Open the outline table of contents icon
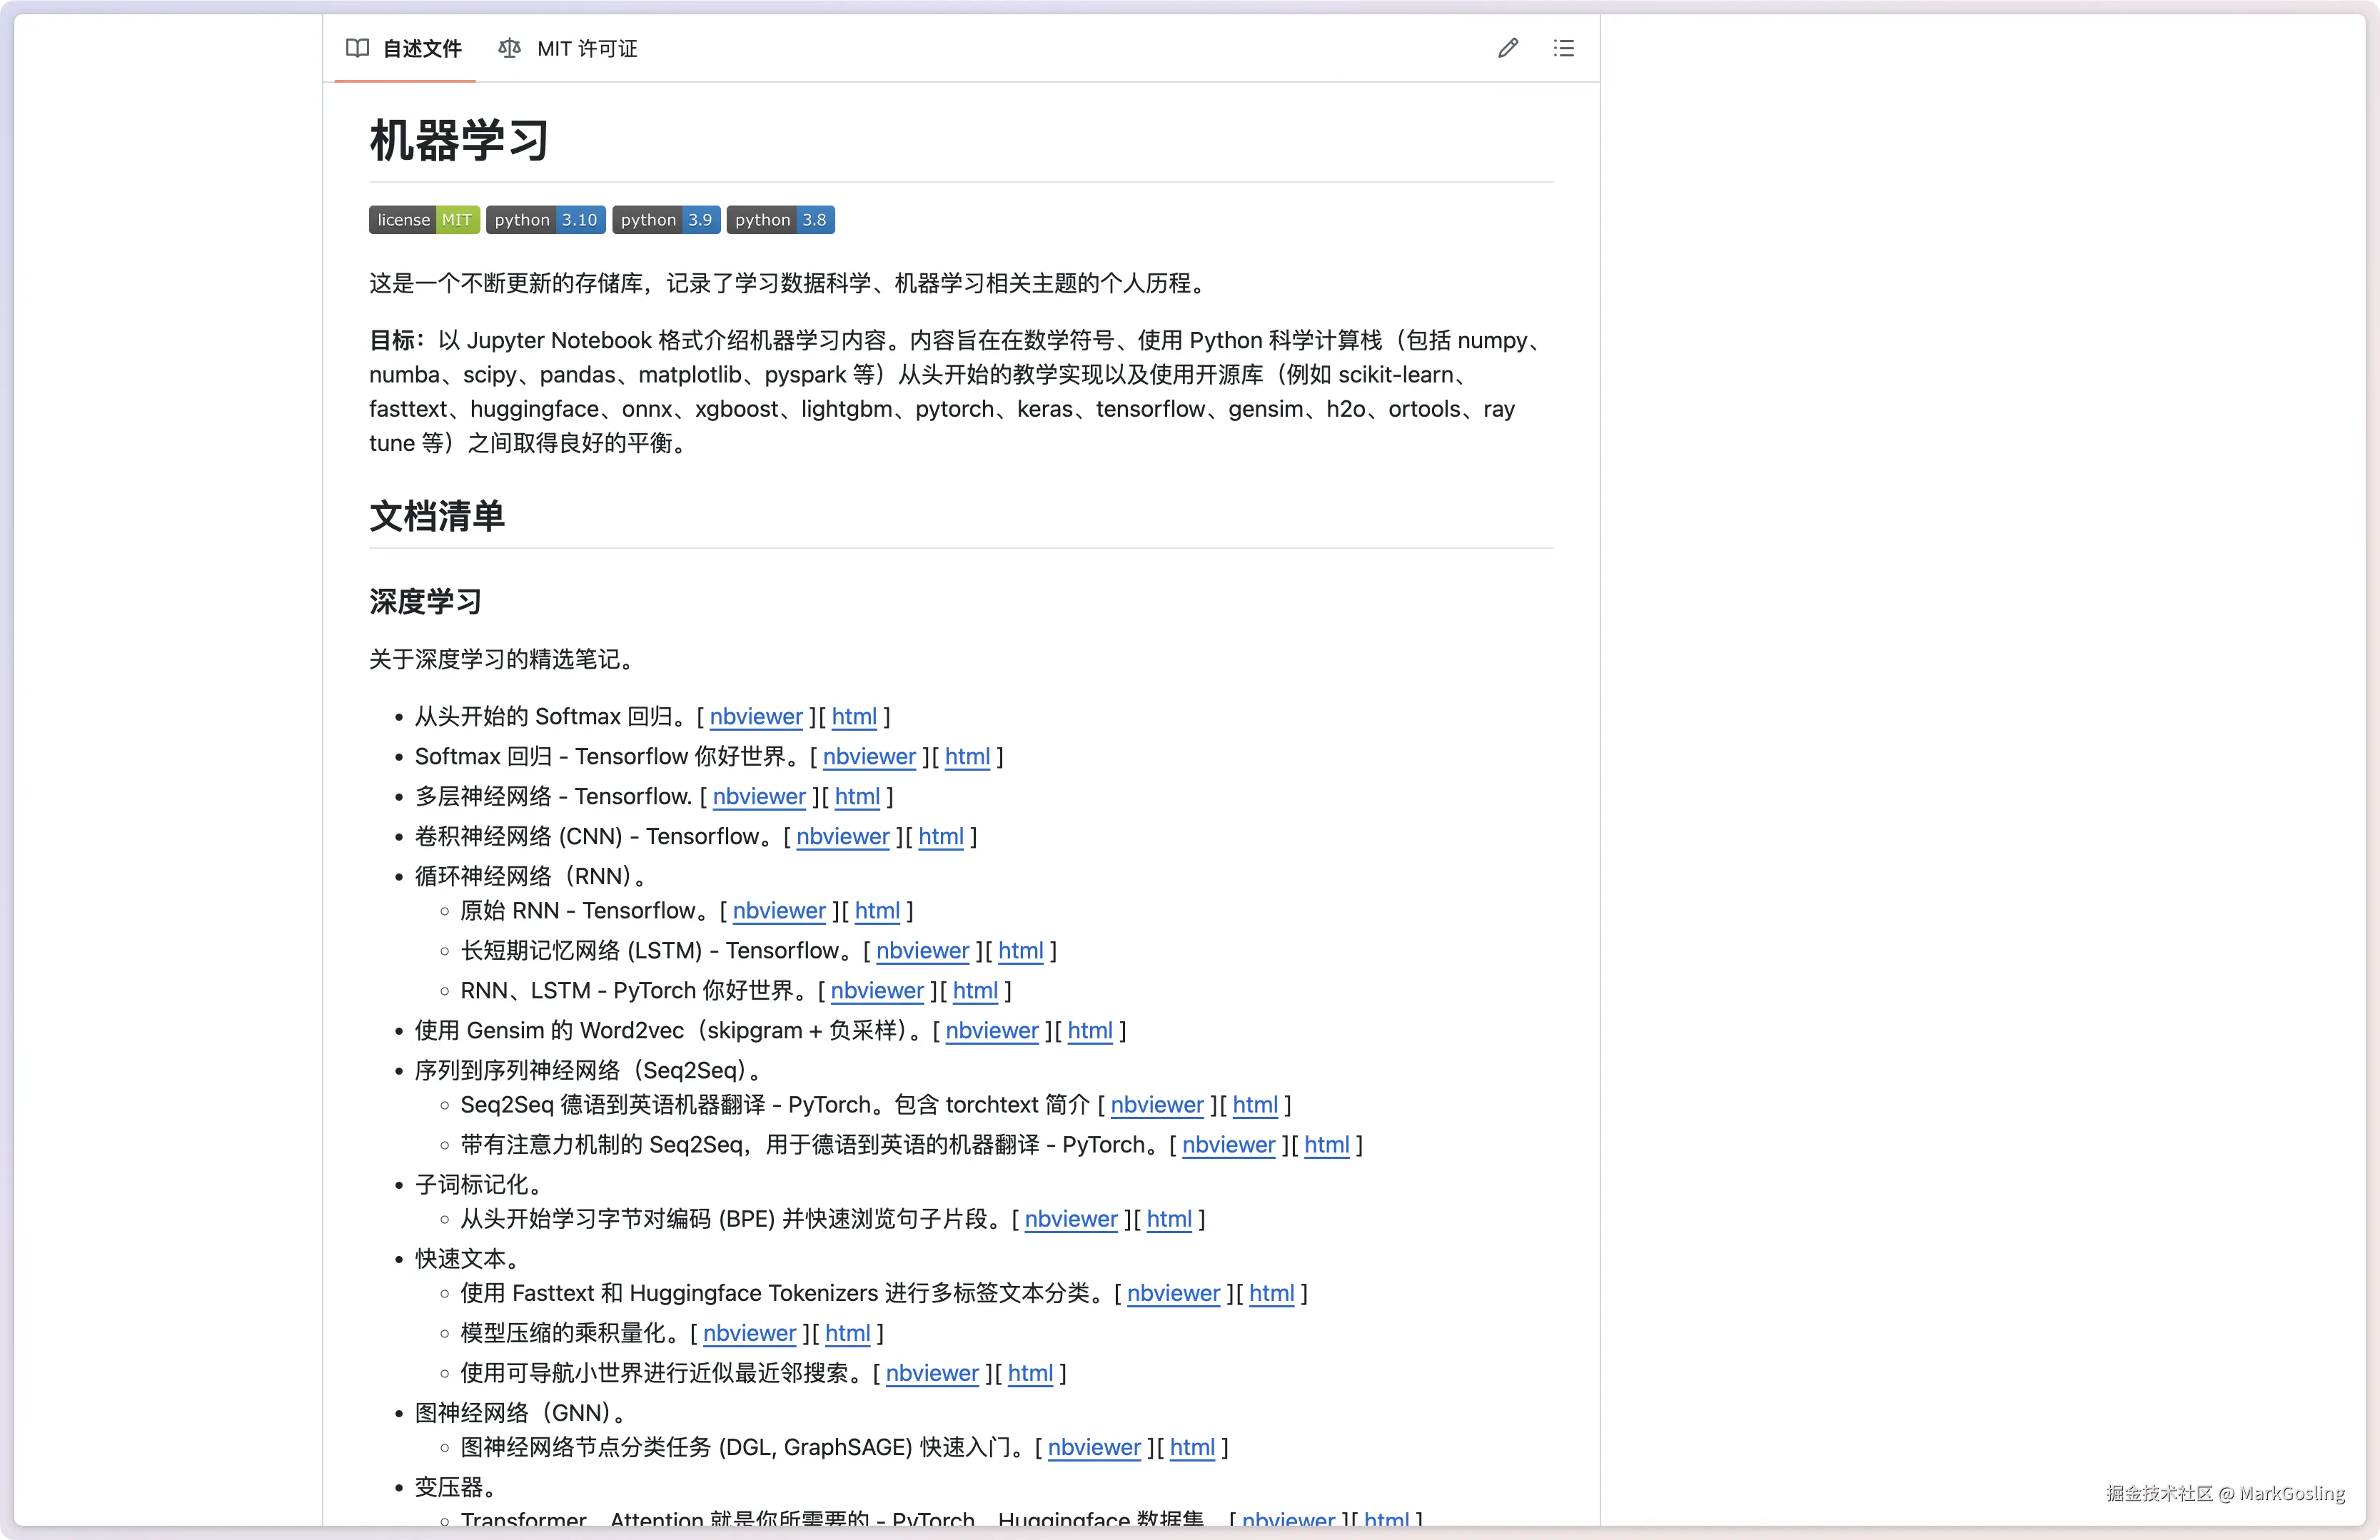 [x=1564, y=48]
